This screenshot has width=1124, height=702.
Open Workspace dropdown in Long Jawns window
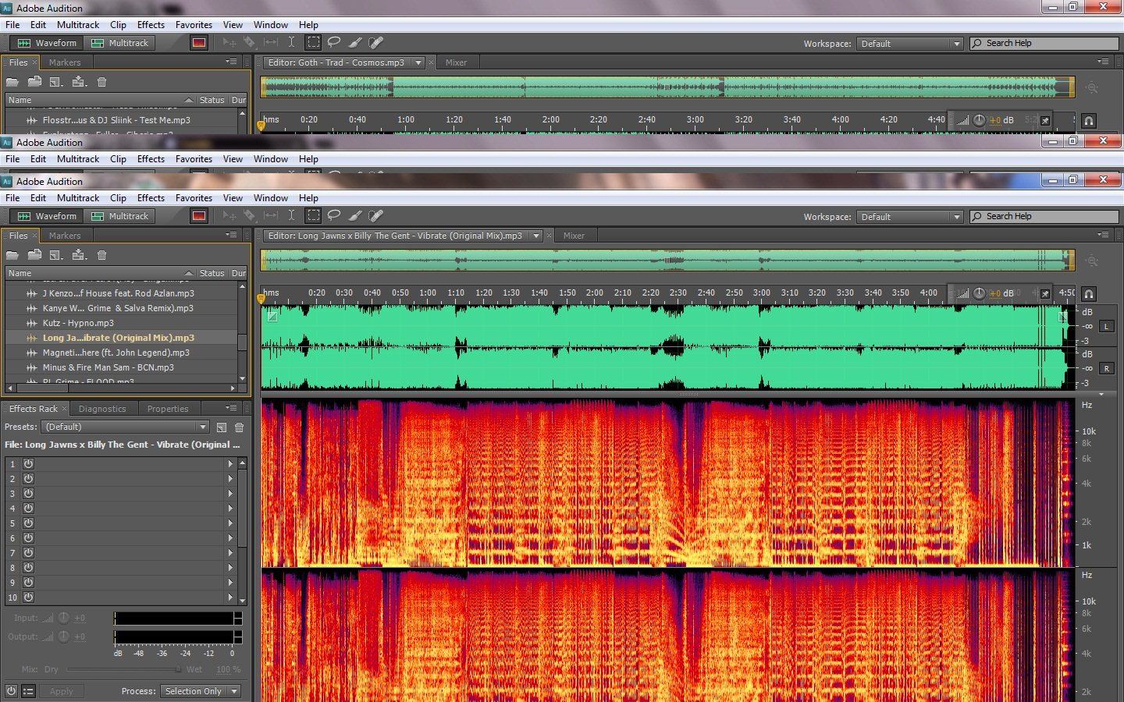[909, 217]
